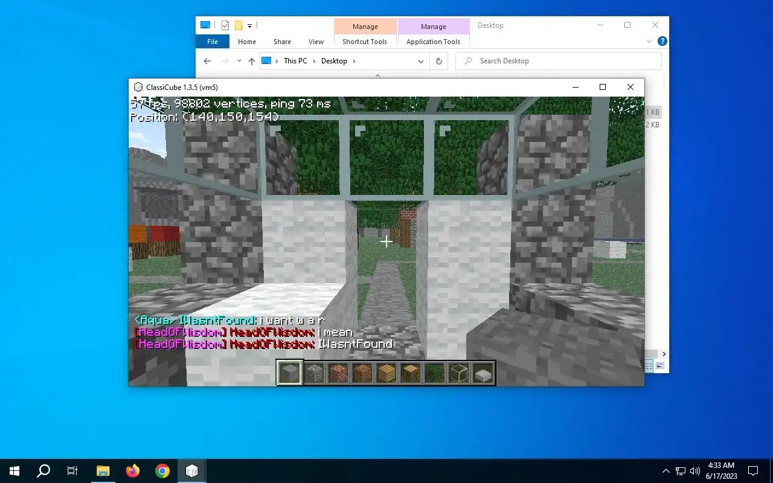Click the horizontal scrollbar right arrow
The width and height of the screenshot is (773, 483).
664,354
